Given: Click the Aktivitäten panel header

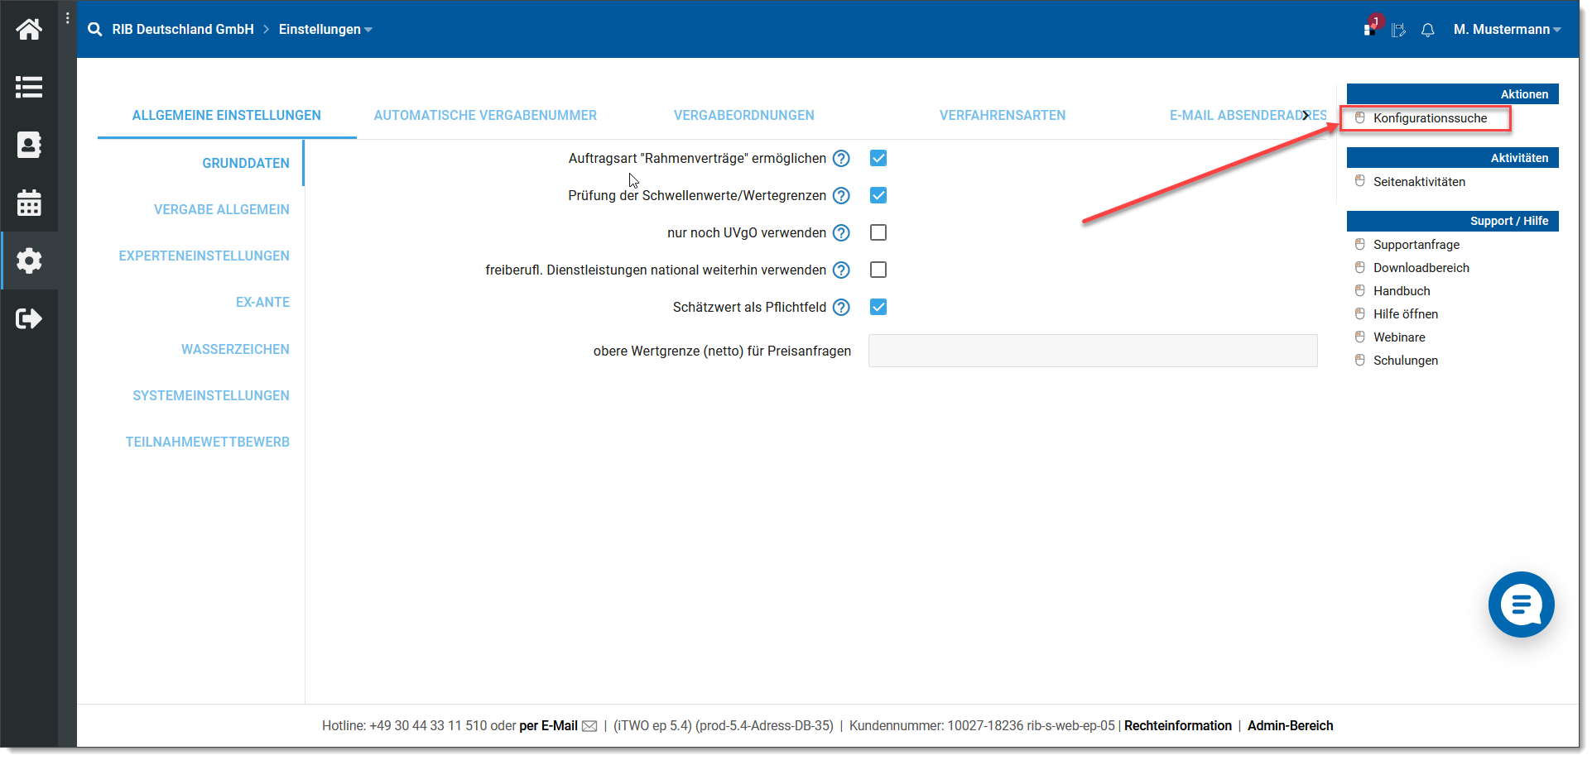Looking at the screenshot, I should click(1453, 158).
